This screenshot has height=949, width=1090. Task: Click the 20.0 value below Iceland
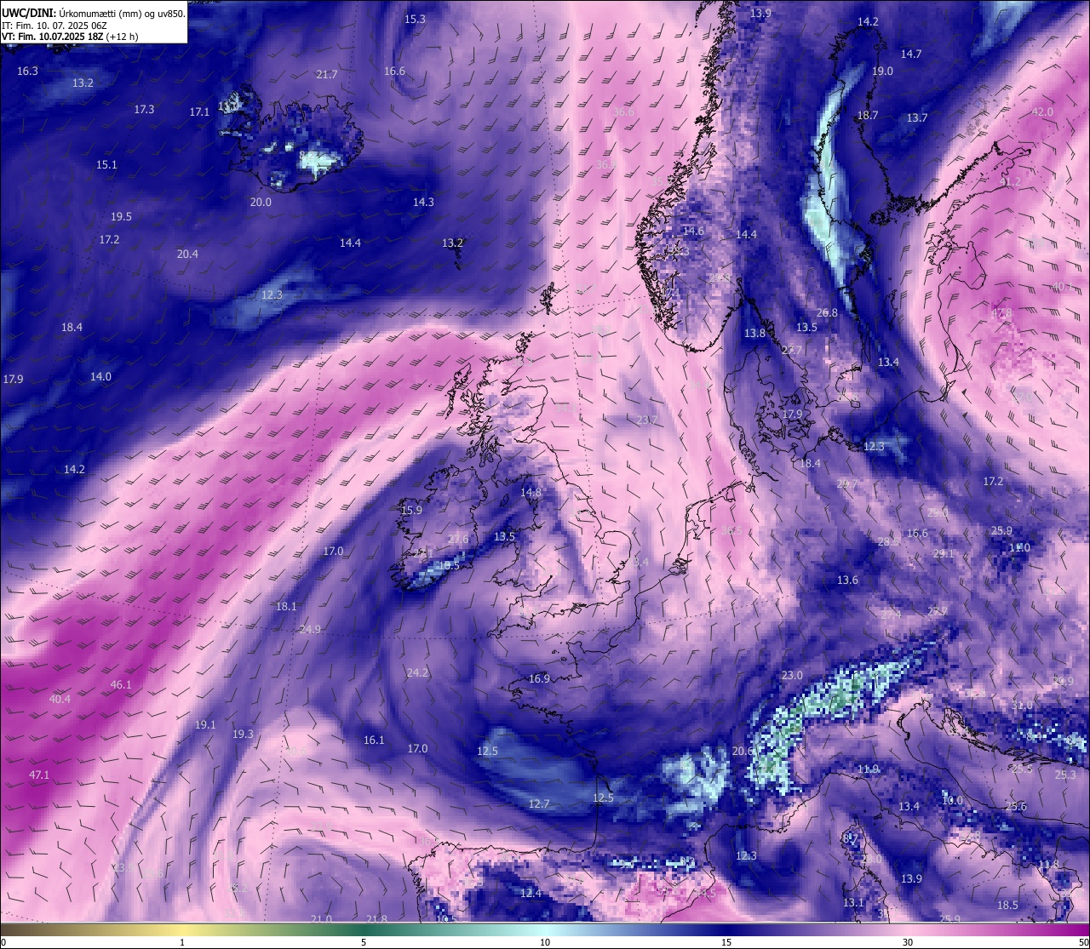click(261, 203)
